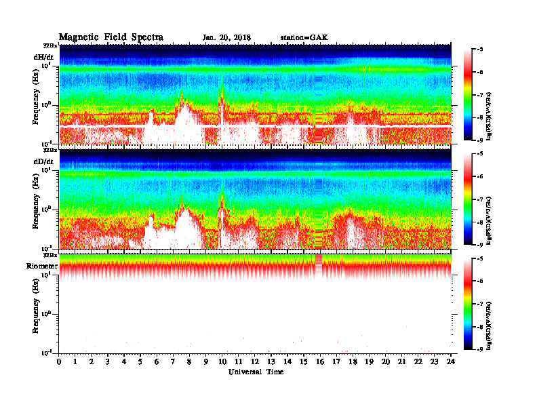Viewport: 537px width, 415px height.
Task: Click the "-6" value on Riometer color bar
Action: tap(479, 281)
